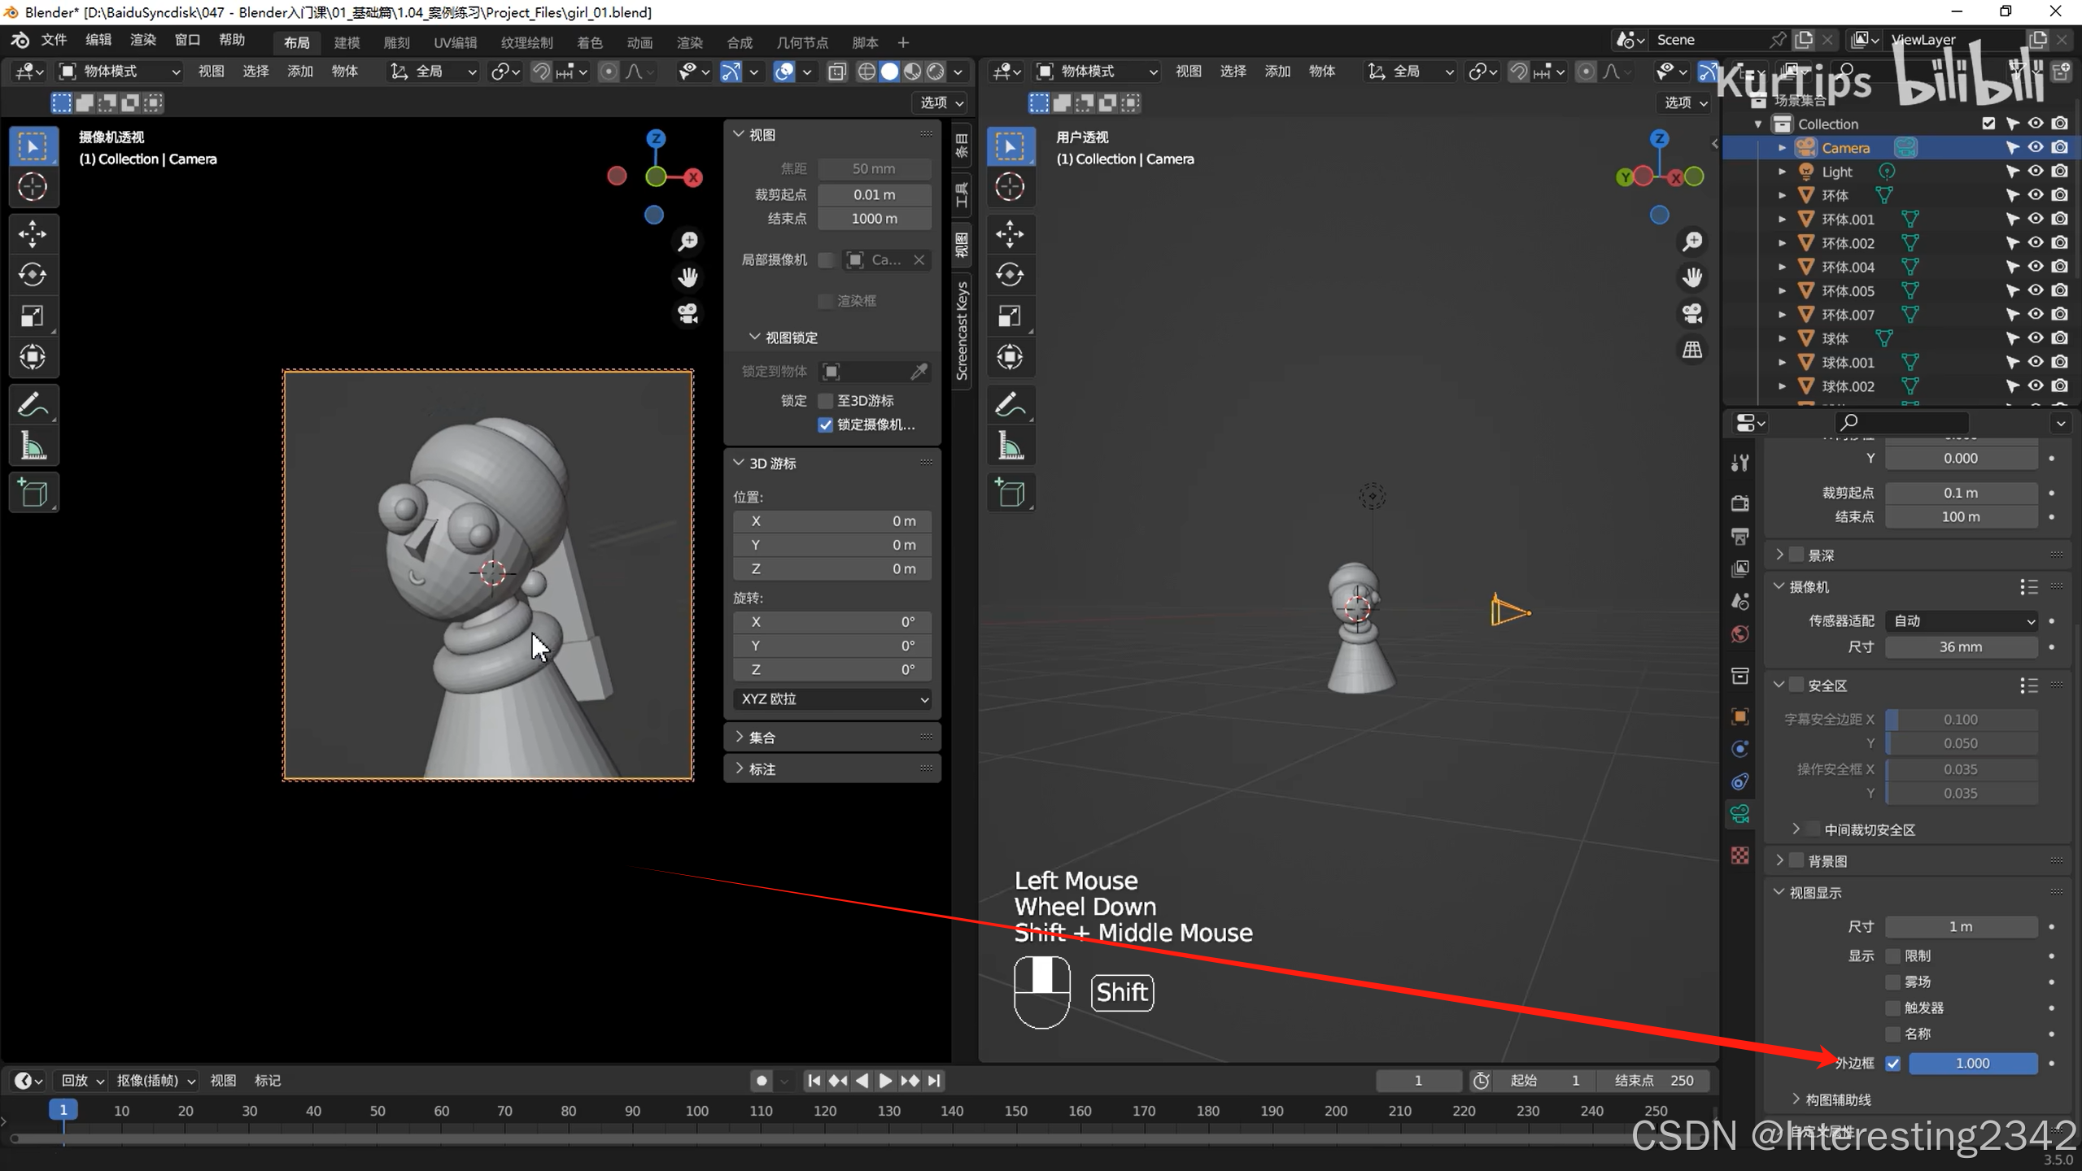The image size is (2082, 1171).
Task: Switch to the UV编辑 workspace tab
Action: (455, 42)
